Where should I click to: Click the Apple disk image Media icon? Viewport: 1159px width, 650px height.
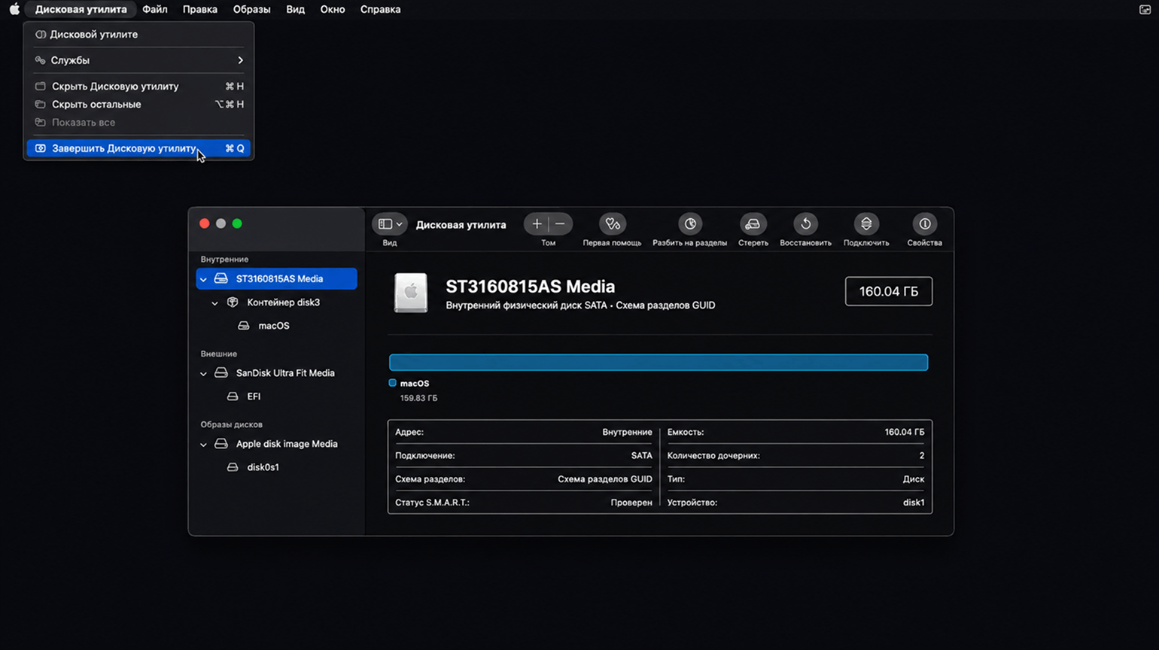click(221, 444)
